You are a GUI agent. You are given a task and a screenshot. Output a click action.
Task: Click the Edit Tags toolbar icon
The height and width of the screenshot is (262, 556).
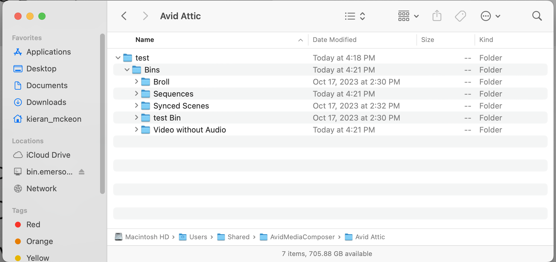(x=460, y=16)
